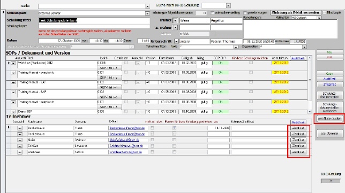Image resolution: width=345 pixels, height=193 pixels.
Task: Click the Weßlauer e-mail address link
Action: 126,152
